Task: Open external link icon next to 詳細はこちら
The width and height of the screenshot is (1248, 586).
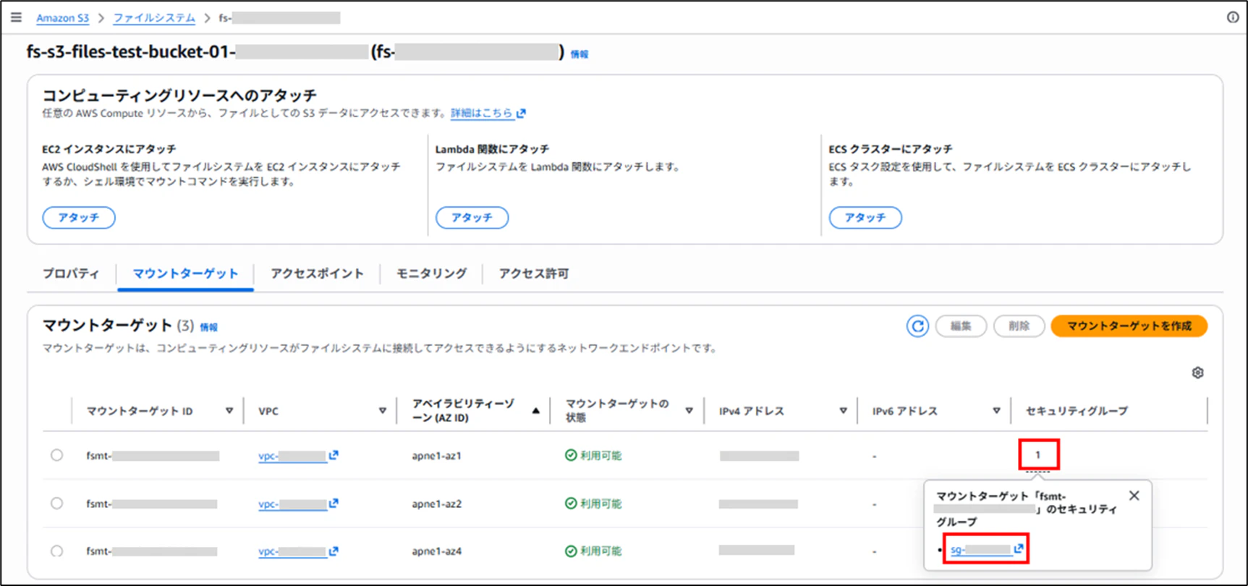Action: point(521,114)
